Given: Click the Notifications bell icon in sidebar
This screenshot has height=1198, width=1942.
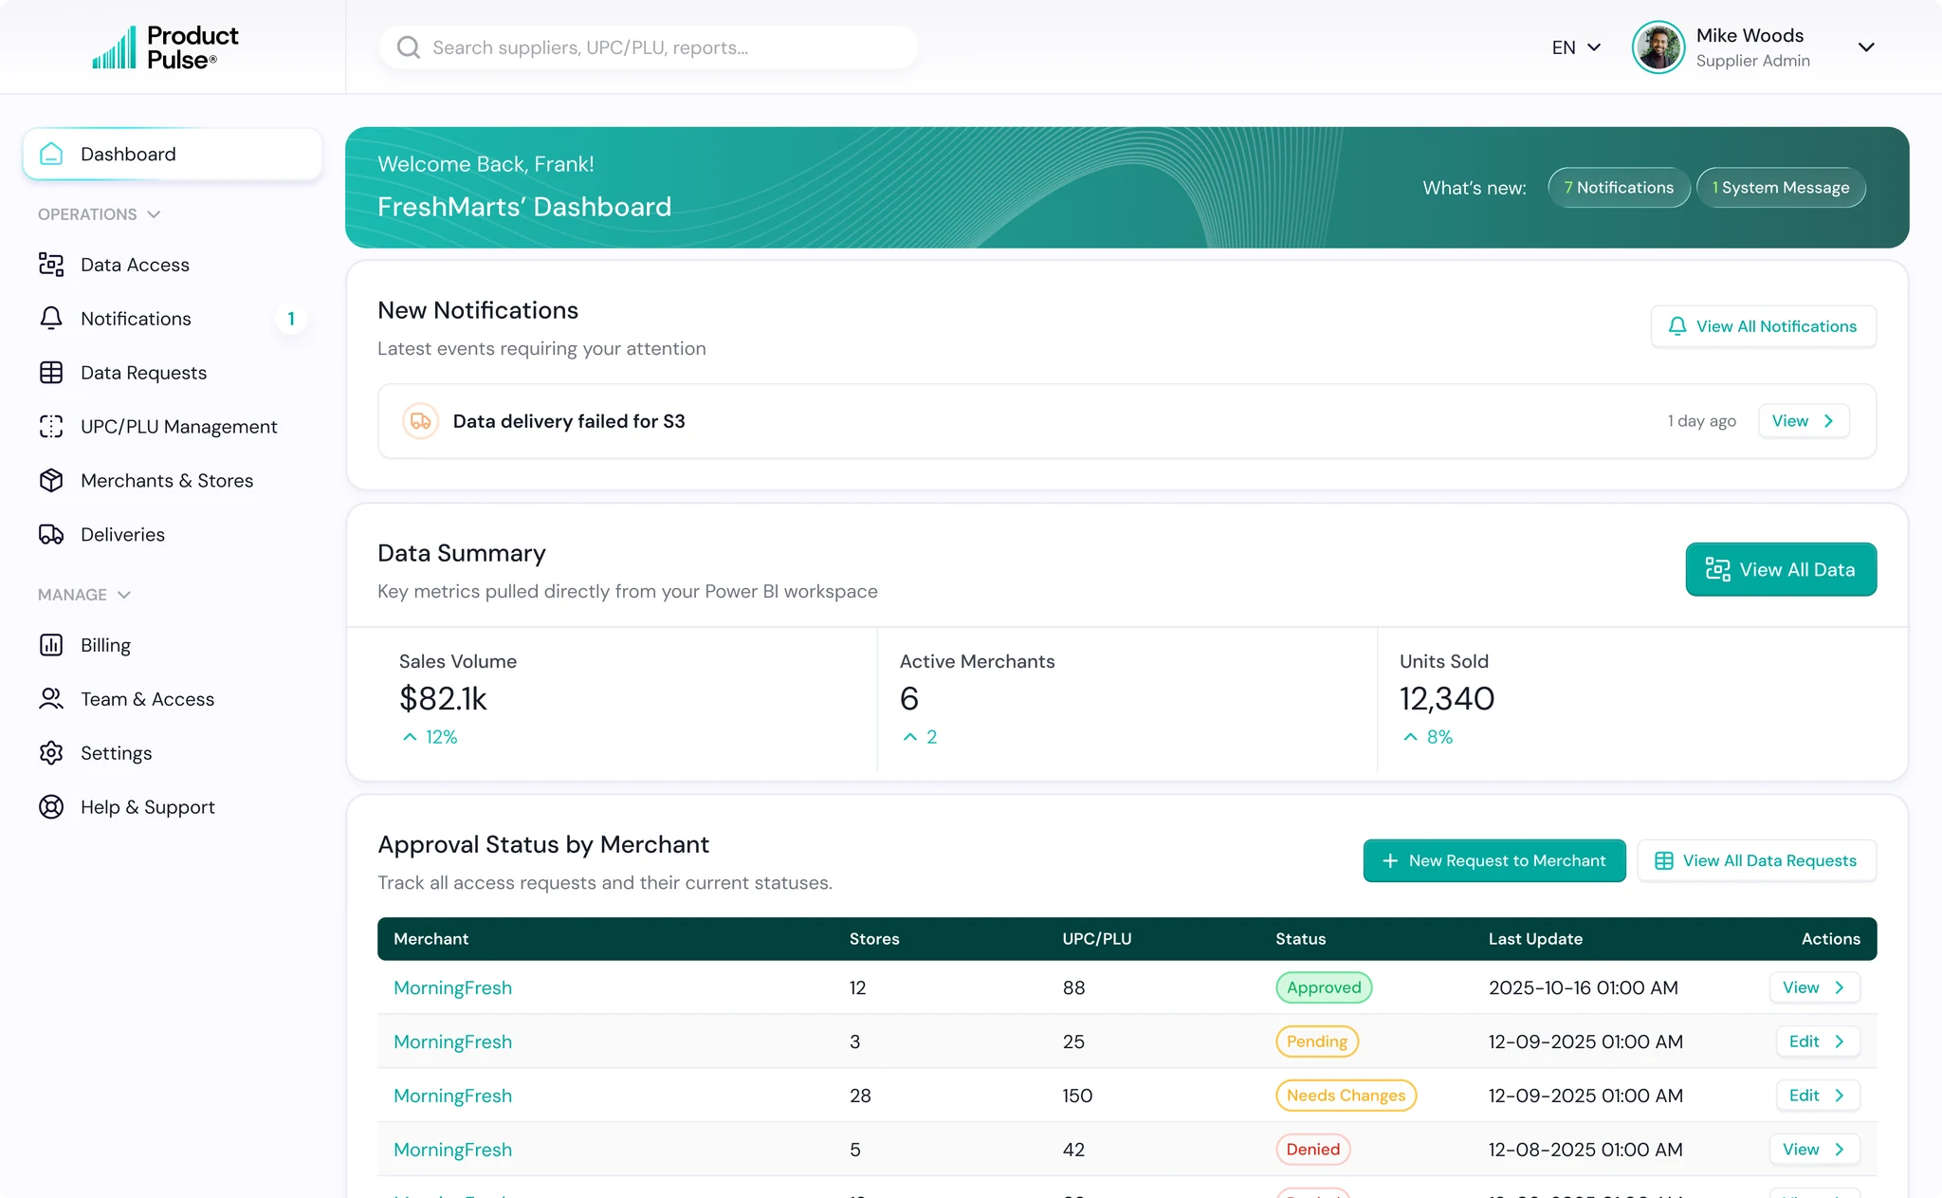Looking at the screenshot, I should tap(51, 319).
